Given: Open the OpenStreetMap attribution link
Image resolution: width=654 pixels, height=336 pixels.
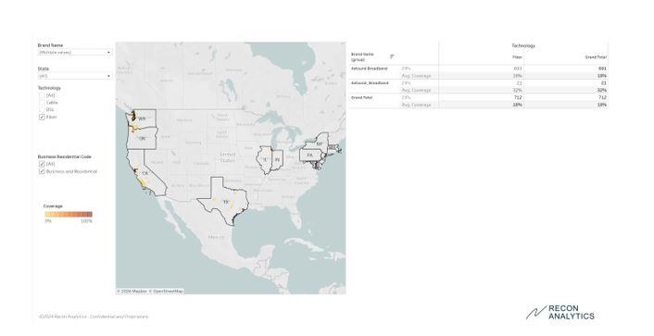Looking at the screenshot, I should (168, 291).
